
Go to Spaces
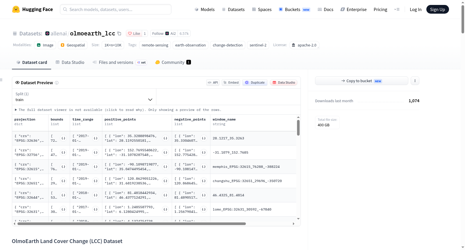(262, 9)
